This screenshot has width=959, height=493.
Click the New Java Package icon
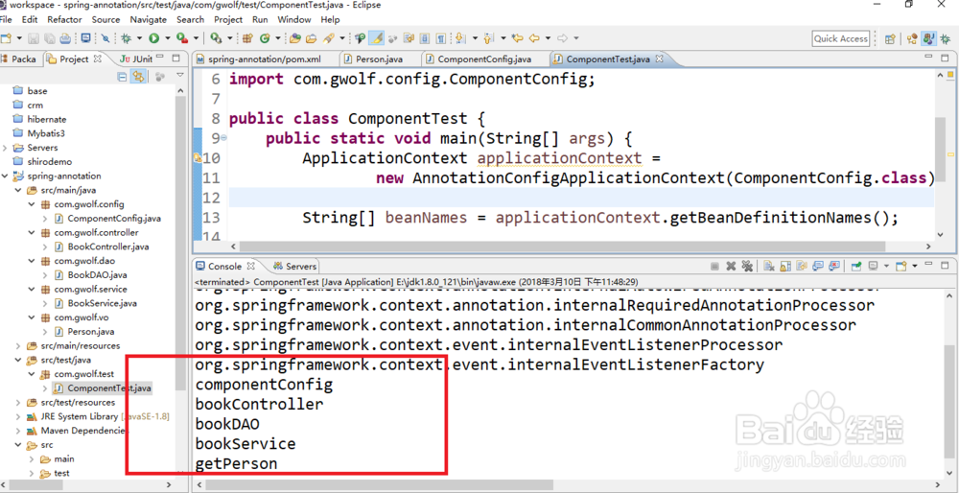[247, 38]
